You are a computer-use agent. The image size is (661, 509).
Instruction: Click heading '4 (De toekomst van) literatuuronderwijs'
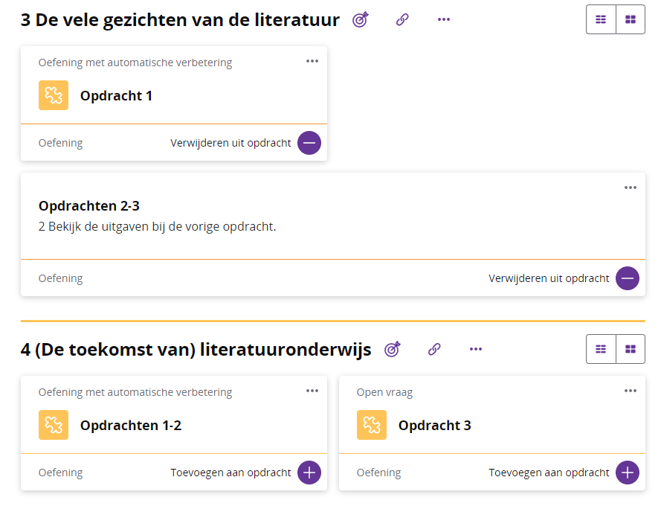click(x=196, y=350)
